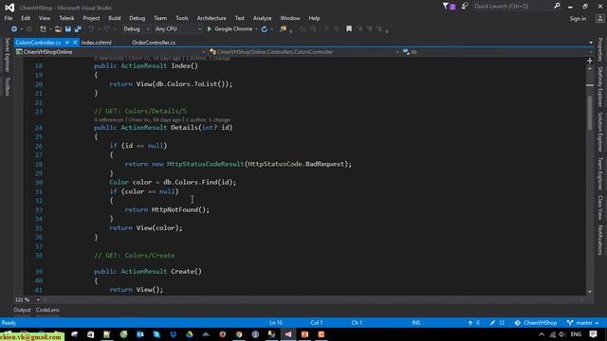
Task: Expand the Google Chrome browser target dropdown
Action: point(256,29)
